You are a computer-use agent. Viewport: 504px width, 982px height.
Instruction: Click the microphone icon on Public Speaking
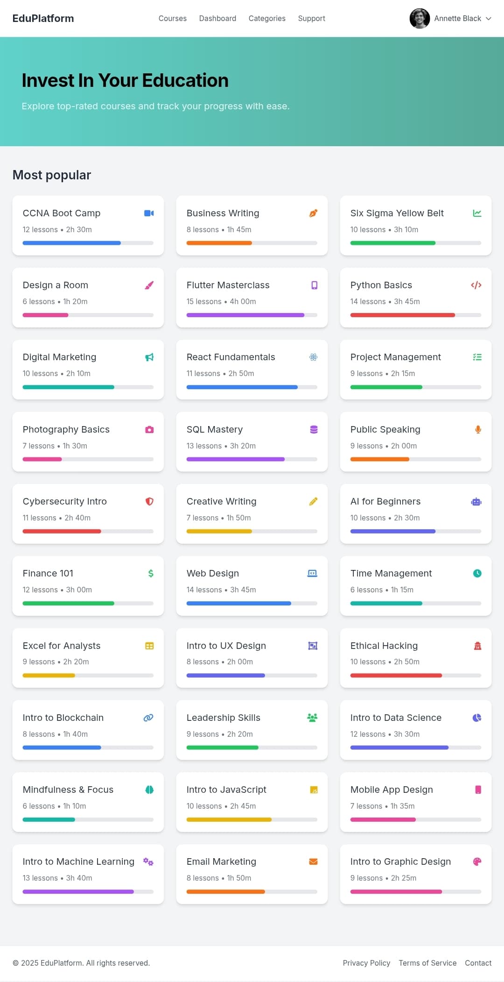pyautogui.click(x=478, y=429)
